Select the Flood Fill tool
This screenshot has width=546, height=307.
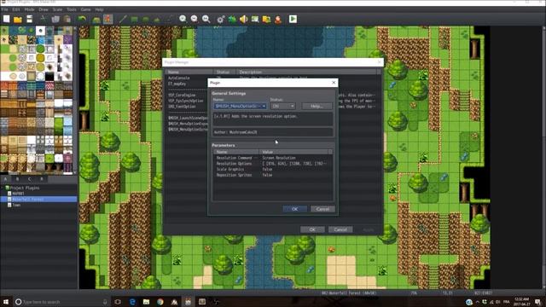coord(157,19)
